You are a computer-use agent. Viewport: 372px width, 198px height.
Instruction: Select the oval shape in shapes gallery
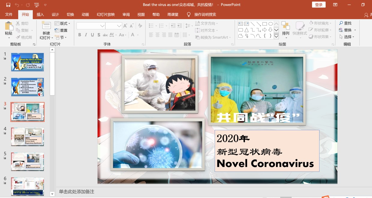pos(270,24)
